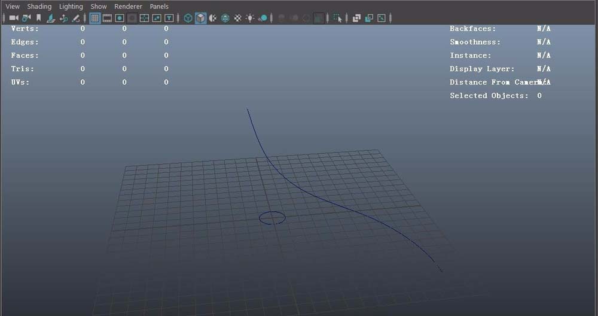
Task: Select the small circle curve on grid
Action: point(272,212)
